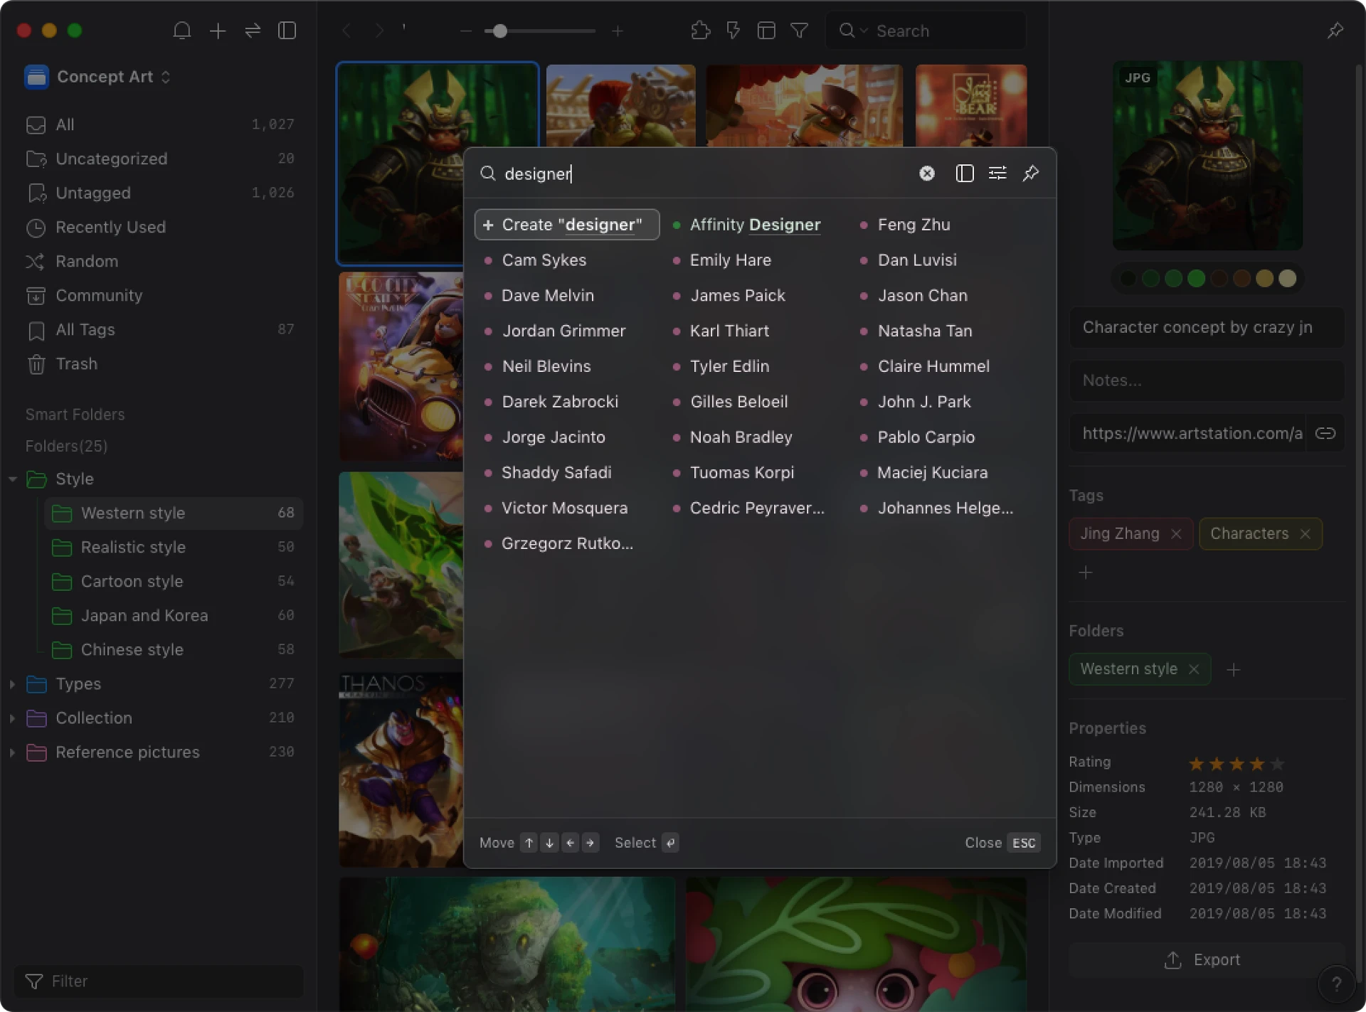
Task: Open the filter funnel in toolbar
Action: [800, 31]
